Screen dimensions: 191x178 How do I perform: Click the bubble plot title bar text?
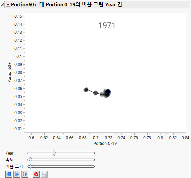coord(66,5)
